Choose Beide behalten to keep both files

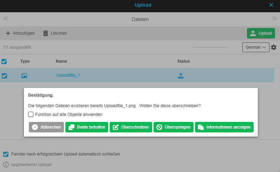click(x=87, y=127)
